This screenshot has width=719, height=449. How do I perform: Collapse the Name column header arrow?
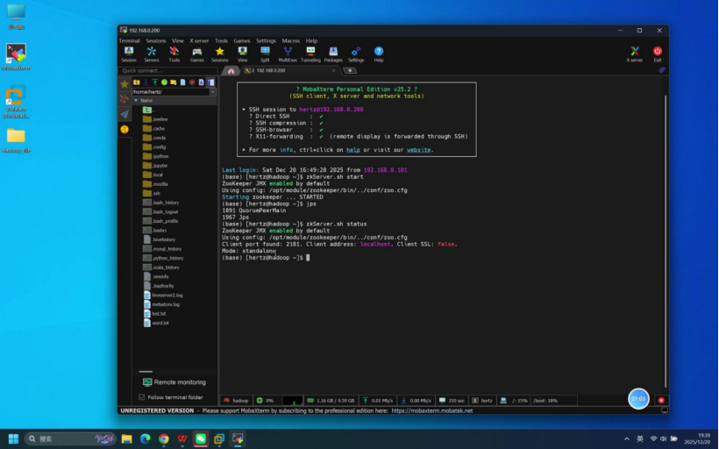tap(136, 101)
